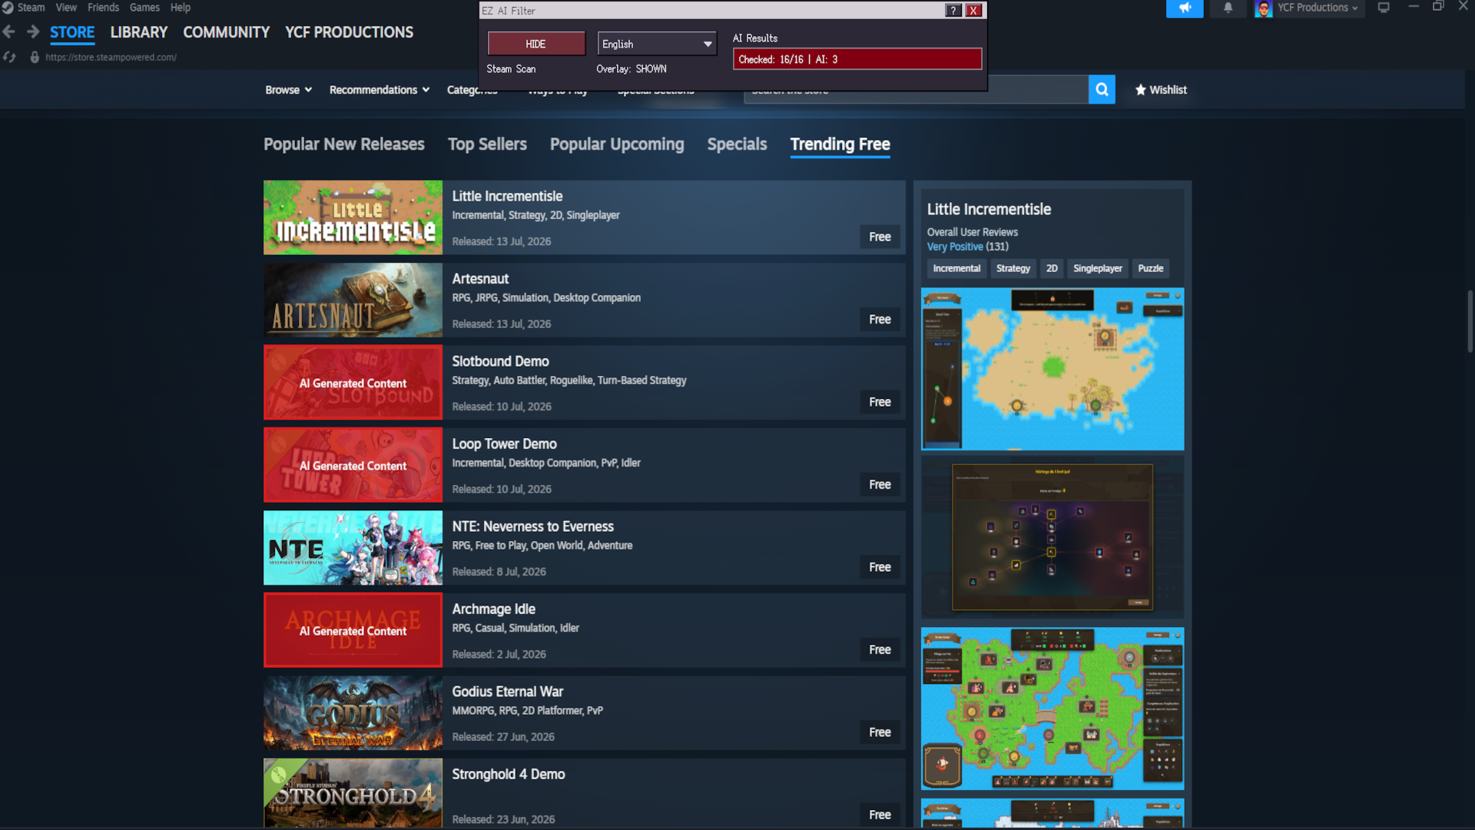Viewport: 1475px width, 830px height.
Task: Click the Steam logo in menu bar
Action: pyautogui.click(x=8, y=8)
